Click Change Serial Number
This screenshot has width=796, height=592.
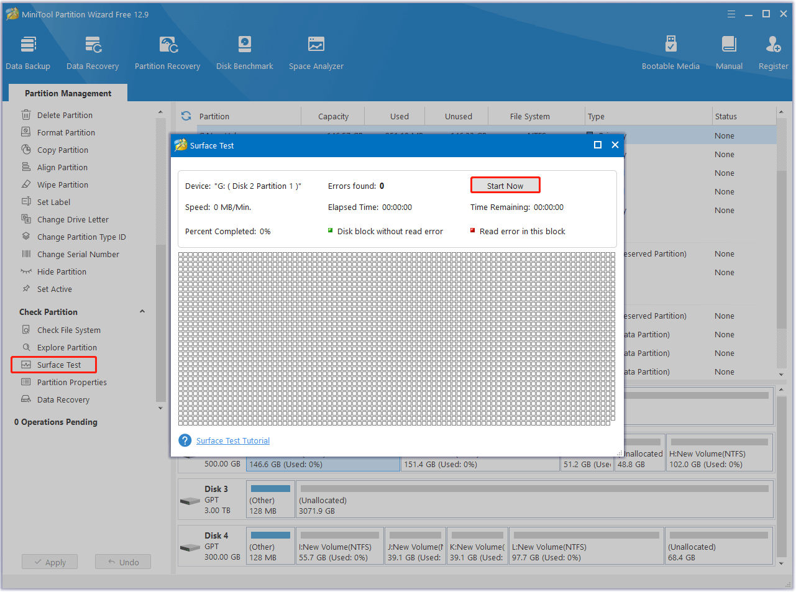click(x=78, y=254)
